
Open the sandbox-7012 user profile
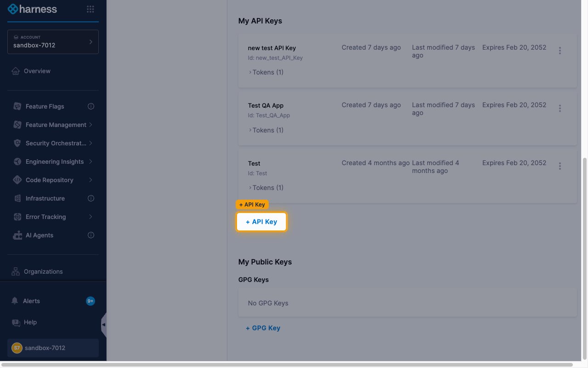tap(53, 348)
